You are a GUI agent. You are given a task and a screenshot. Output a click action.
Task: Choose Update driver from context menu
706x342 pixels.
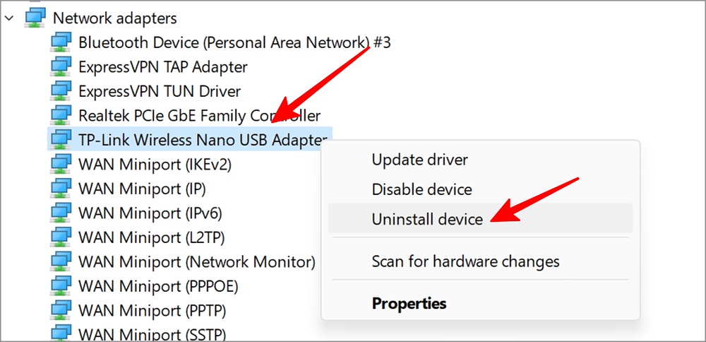[x=419, y=160]
